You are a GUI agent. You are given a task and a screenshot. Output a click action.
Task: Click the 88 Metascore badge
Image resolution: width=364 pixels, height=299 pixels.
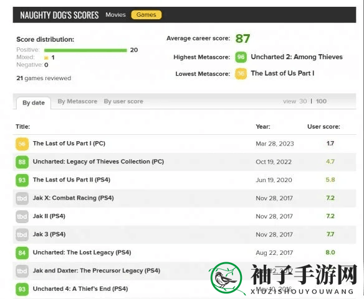[22, 162]
